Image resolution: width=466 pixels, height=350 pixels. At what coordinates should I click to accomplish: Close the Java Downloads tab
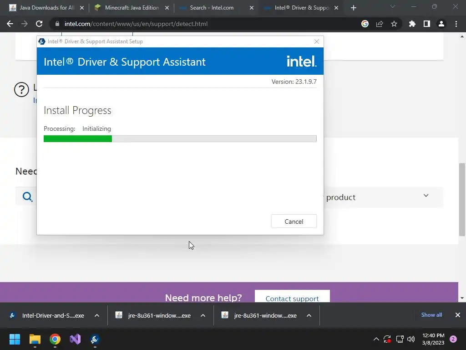click(82, 8)
